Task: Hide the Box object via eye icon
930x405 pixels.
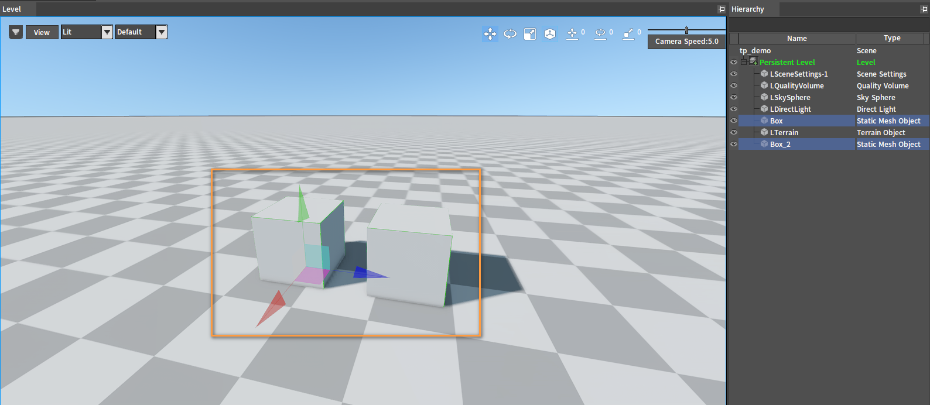Action: tap(733, 121)
